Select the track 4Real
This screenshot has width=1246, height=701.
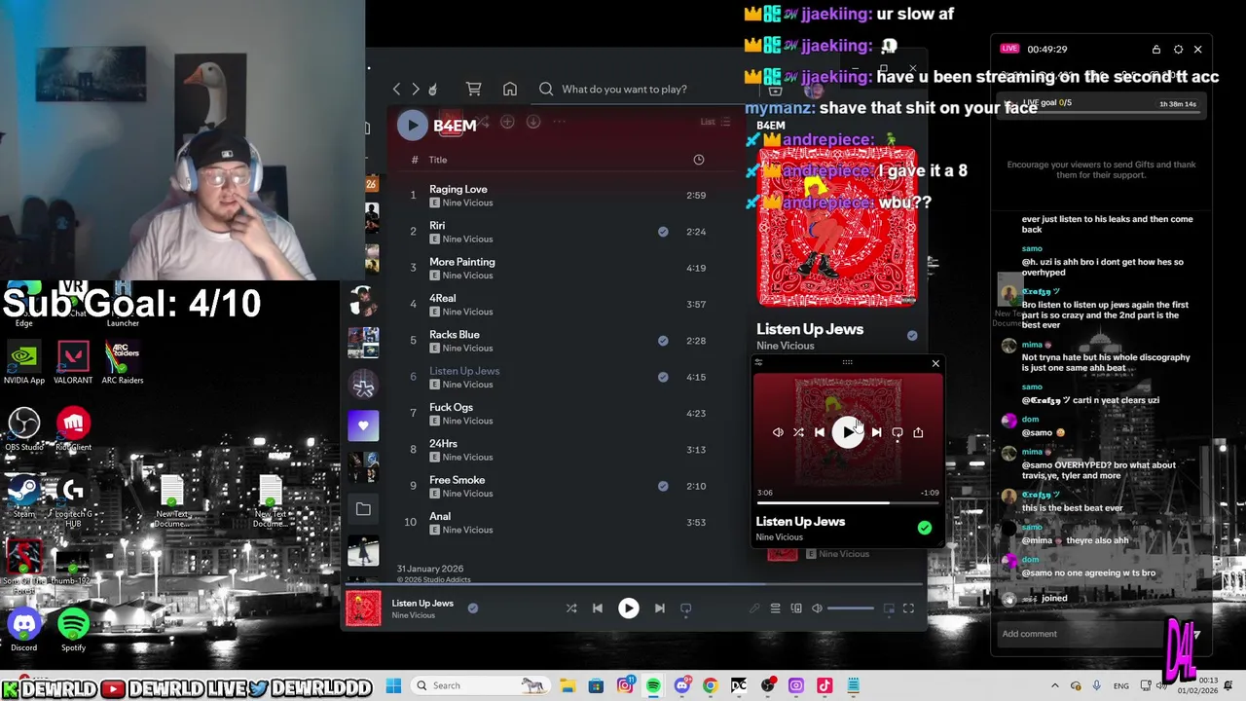point(443,298)
